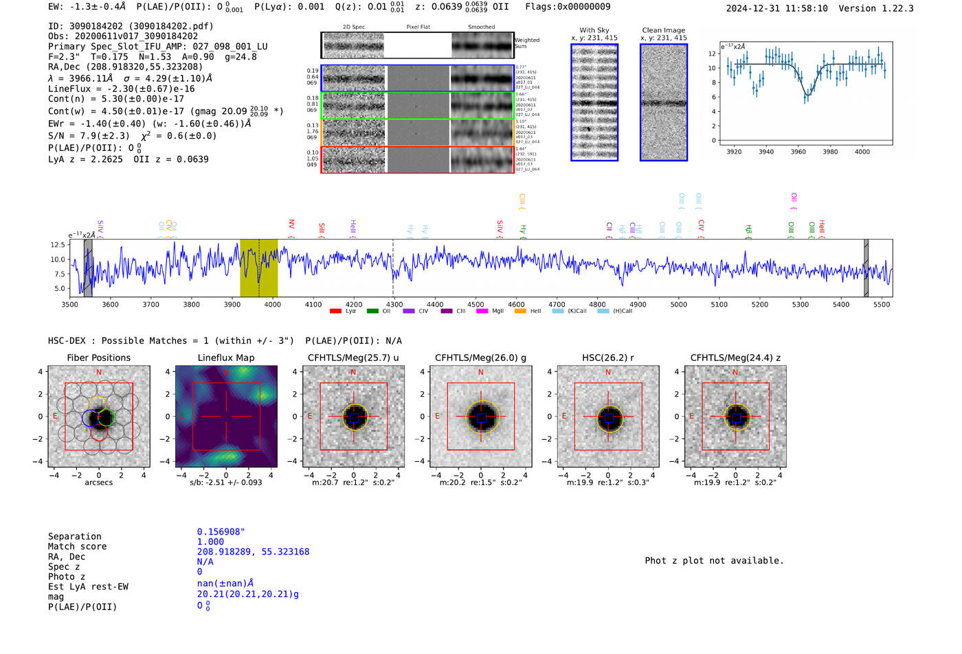Viewport: 962px width, 654px height.
Task: Click the red NV line marker
Action: coord(292,228)
